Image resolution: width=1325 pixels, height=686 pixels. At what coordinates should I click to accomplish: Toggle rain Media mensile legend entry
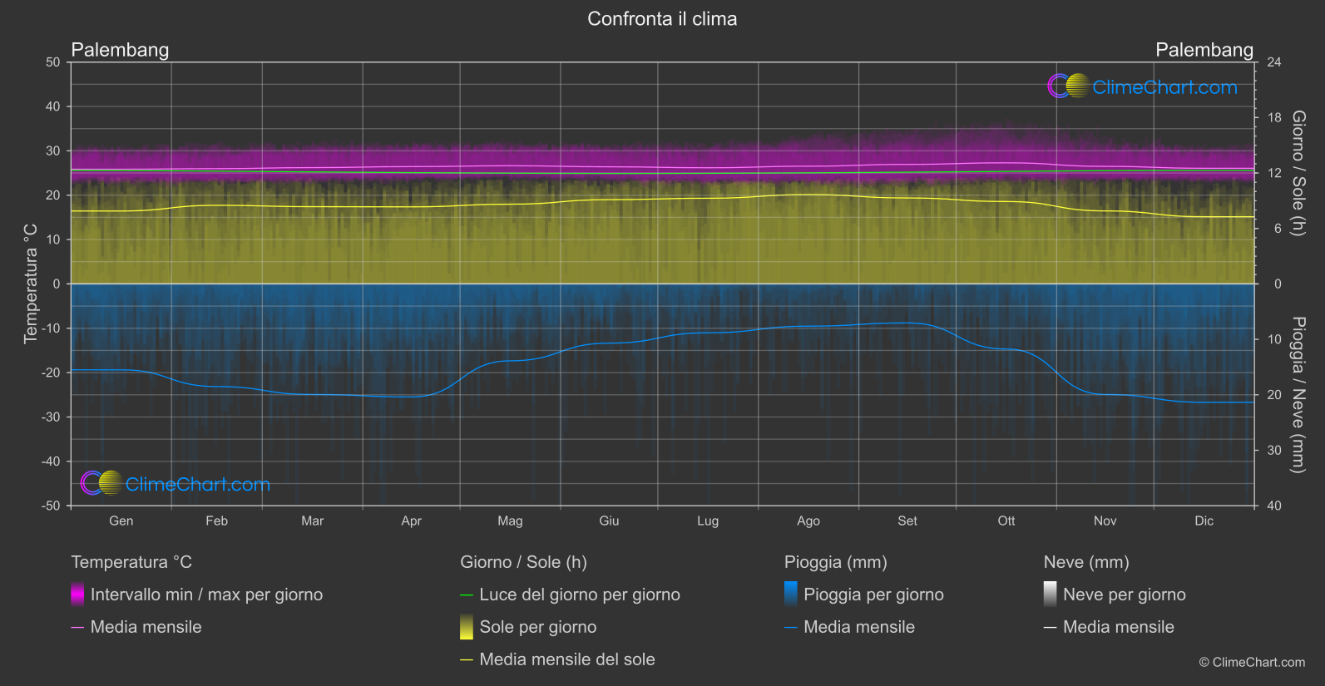click(x=850, y=627)
